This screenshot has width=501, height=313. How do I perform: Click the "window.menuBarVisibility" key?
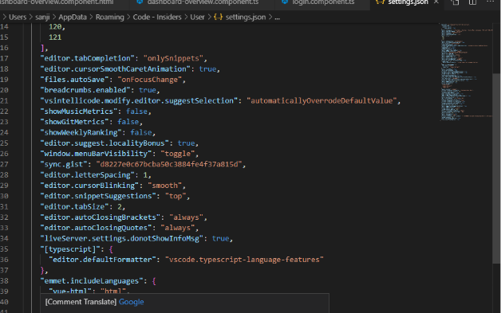(96, 154)
